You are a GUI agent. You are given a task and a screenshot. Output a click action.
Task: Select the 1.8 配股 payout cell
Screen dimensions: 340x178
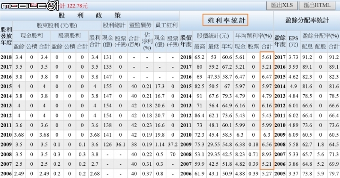(321, 145)
